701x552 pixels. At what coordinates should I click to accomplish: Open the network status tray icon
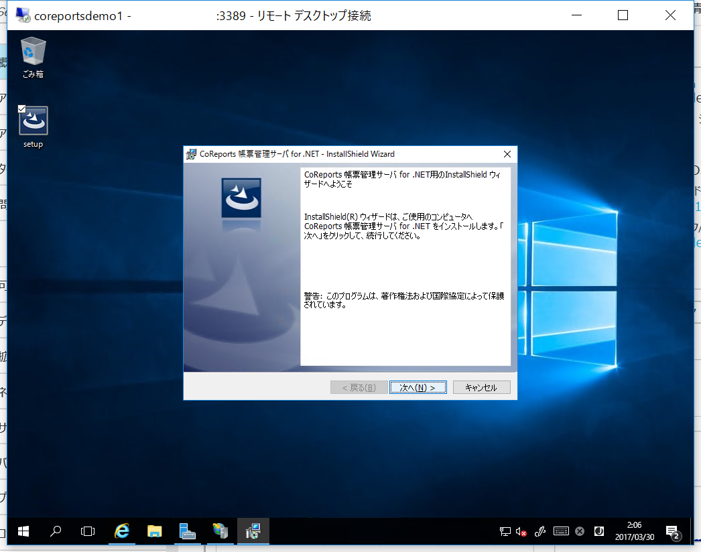[505, 531]
